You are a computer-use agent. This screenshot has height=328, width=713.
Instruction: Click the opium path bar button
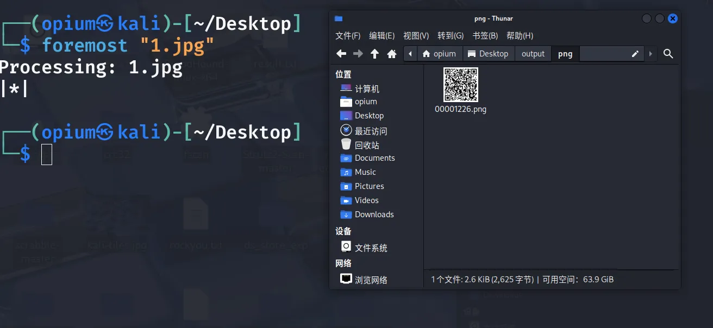pyautogui.click(x=439, y=54)
